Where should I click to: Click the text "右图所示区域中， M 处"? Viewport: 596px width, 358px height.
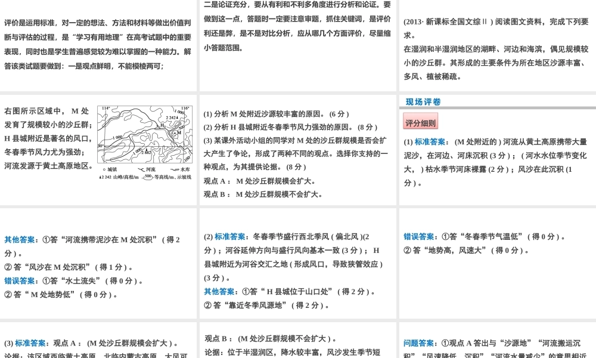(x=46, y=111)
